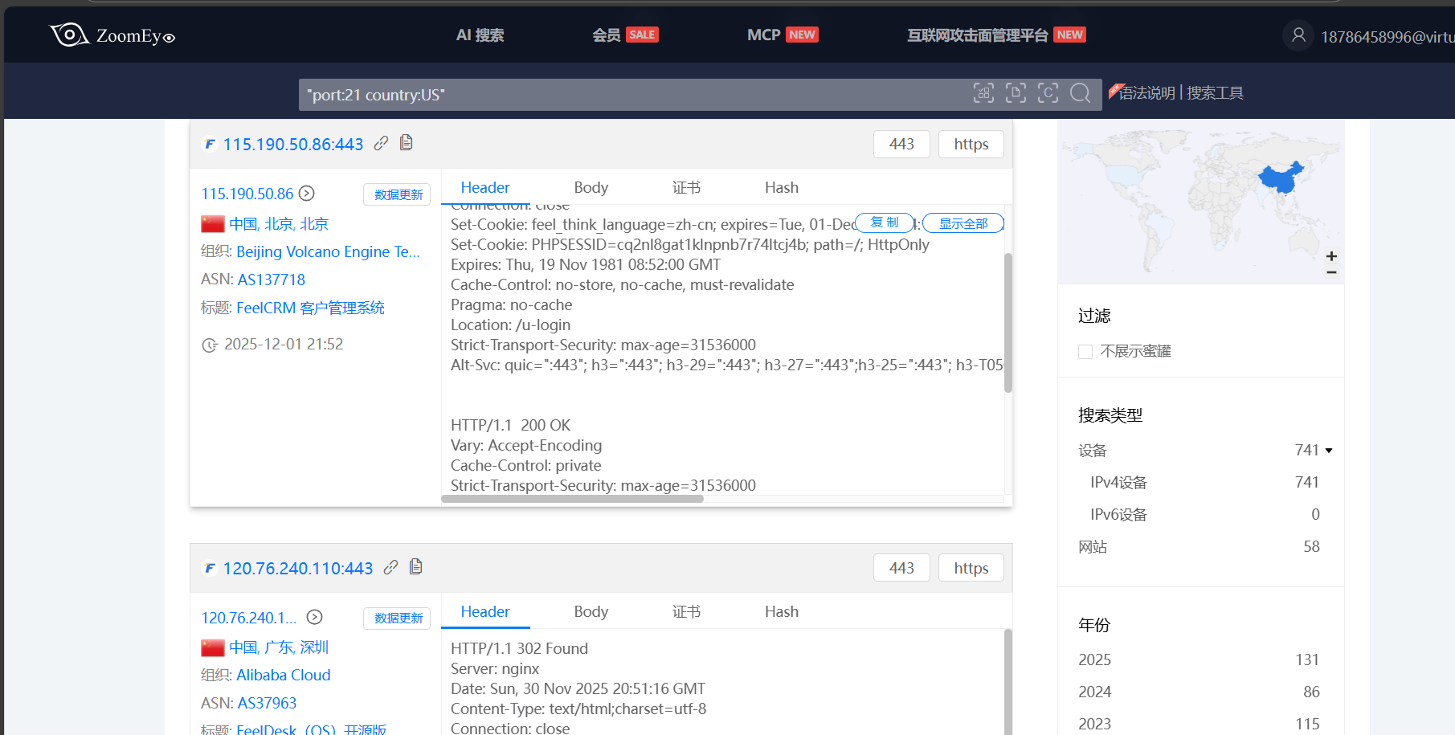Switch to Body tab of first result

pyautogui.click(x=591, y=187)
